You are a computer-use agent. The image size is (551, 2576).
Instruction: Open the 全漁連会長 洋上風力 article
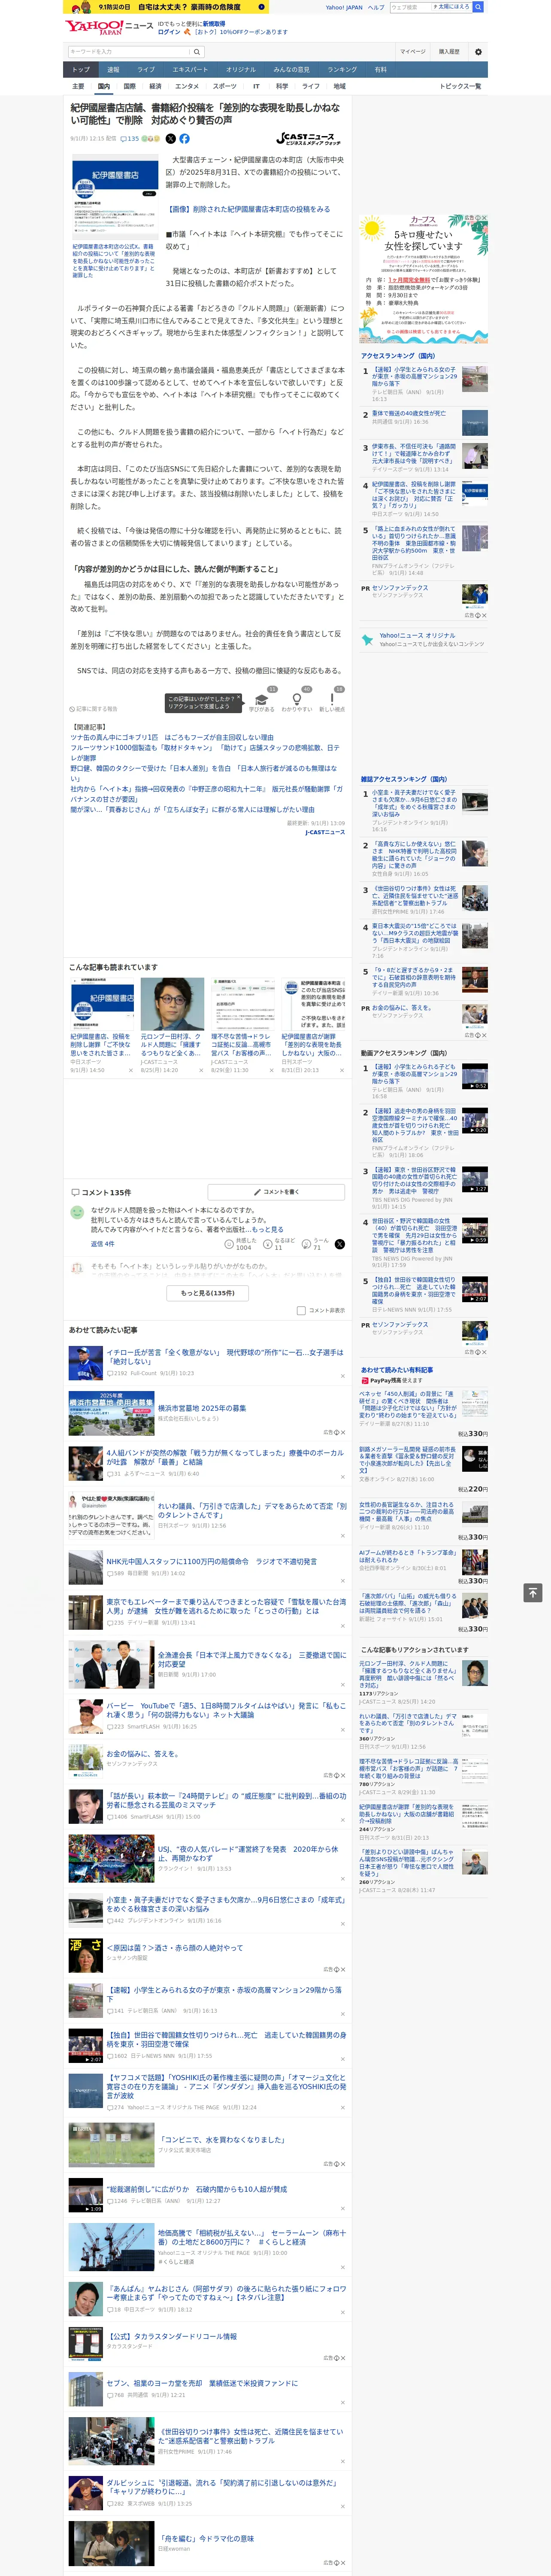click(251, 1660)
